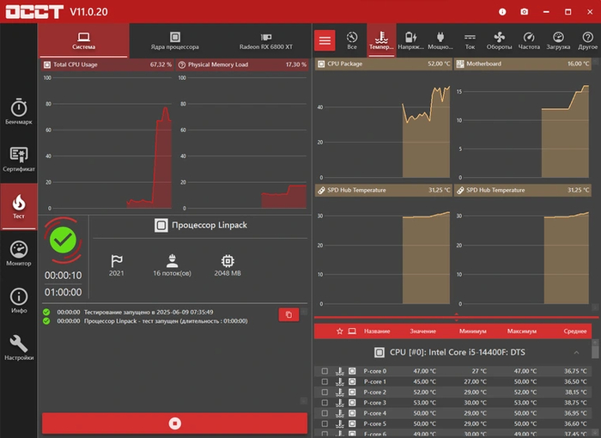This screenshot has width=601, height=438.
Task: Open the Бенчмарк section in sidebar
Action: 19,112
